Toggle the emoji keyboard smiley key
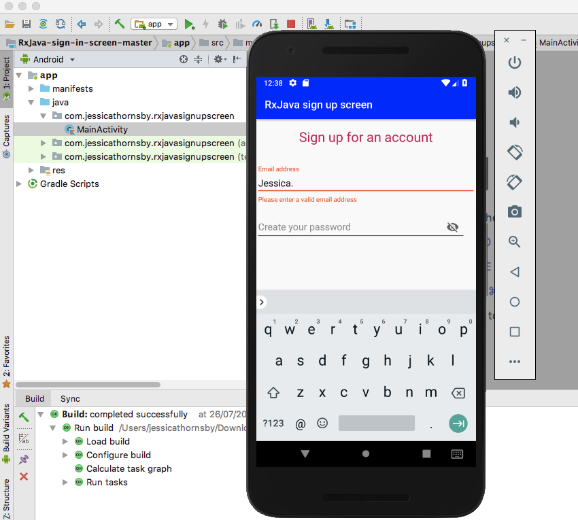578x520 pixels. pyautogui.click(x=322, y=423)
